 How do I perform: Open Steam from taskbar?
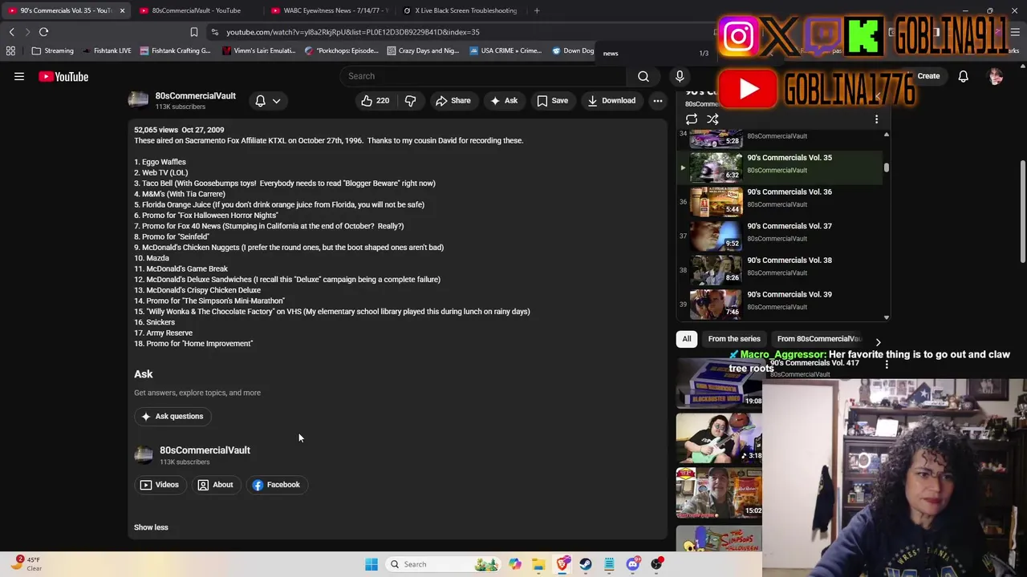click(586, 564)
